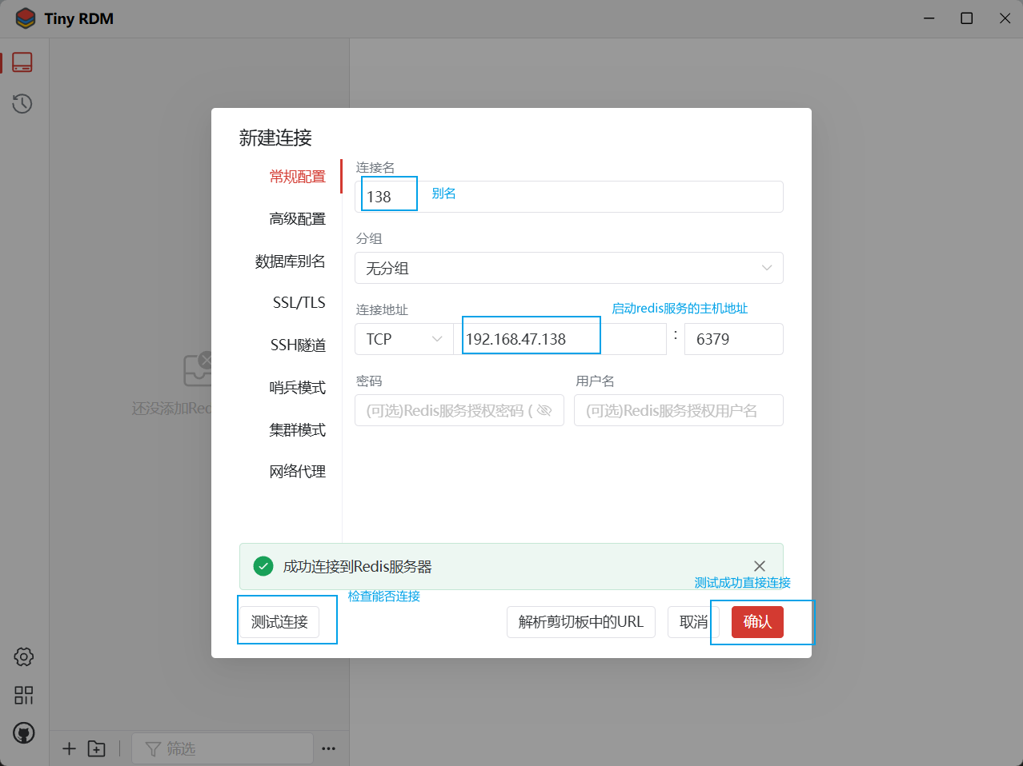The height and width of the screenshot is (766, 1023).
Task: Minimize the Tiny RDM window
Action: 929,18
